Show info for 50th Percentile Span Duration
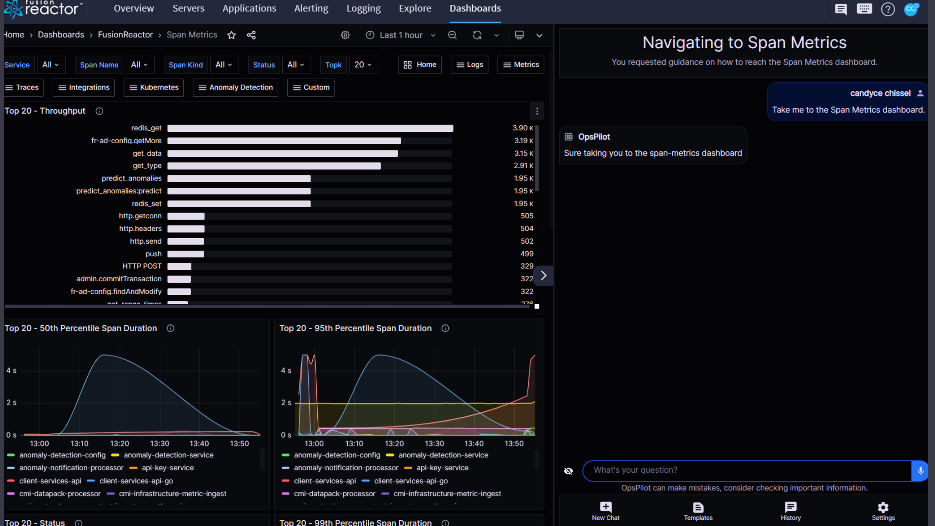The image size is (935, 526). pos(171,328)
